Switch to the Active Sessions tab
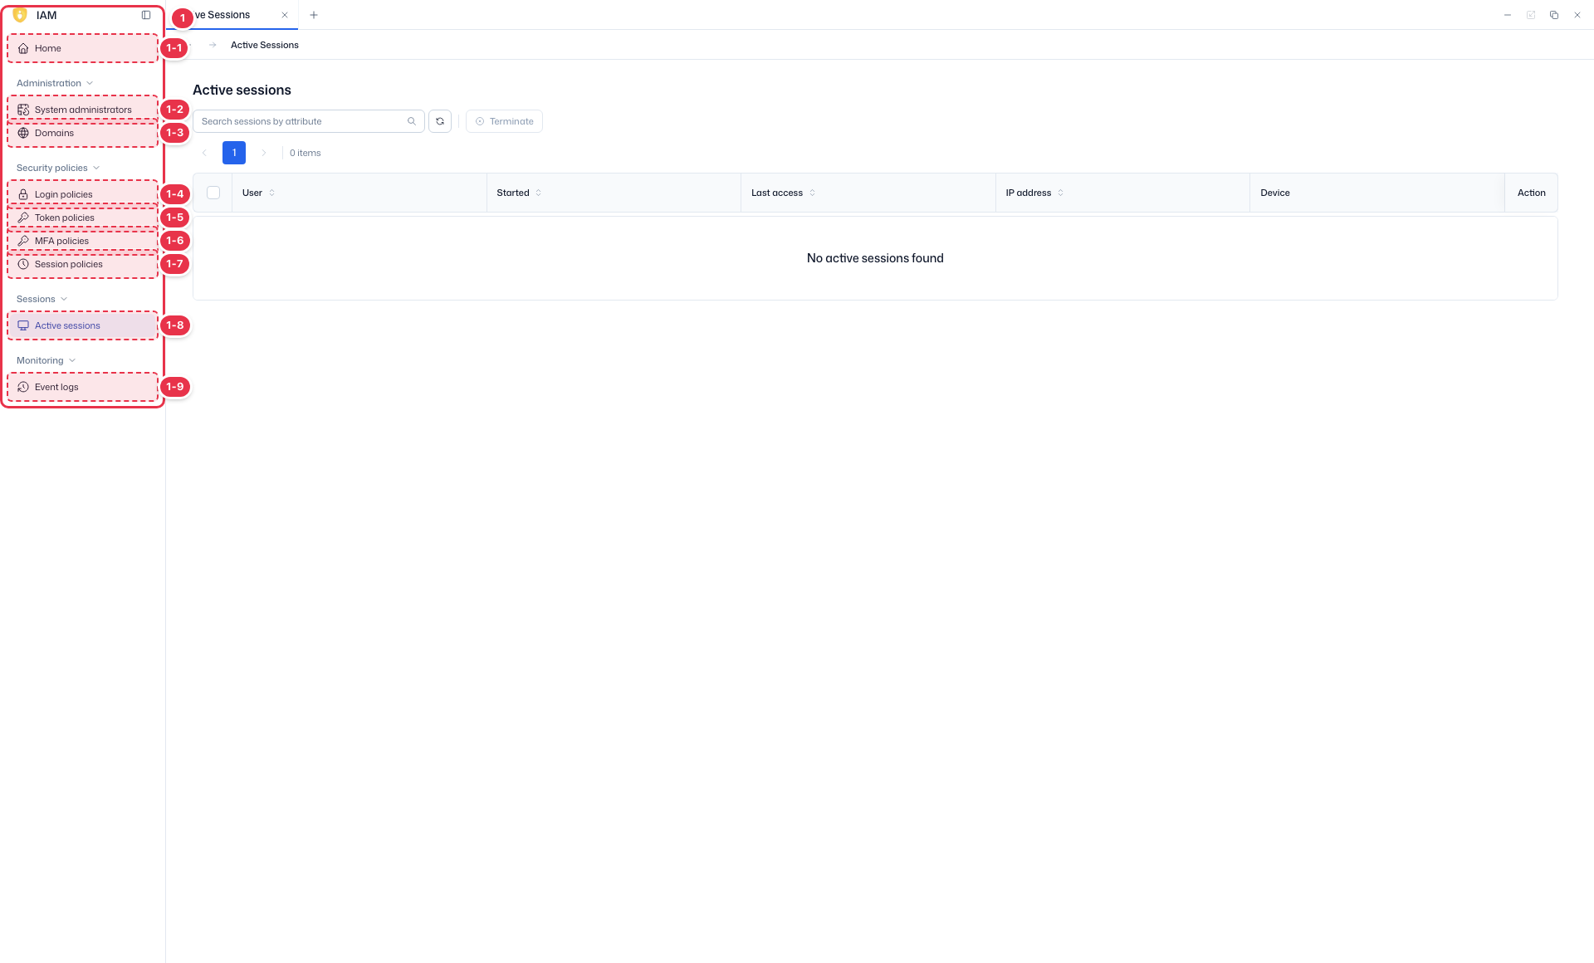Viewport: 1594px width, 963px height. coord(232,15)
